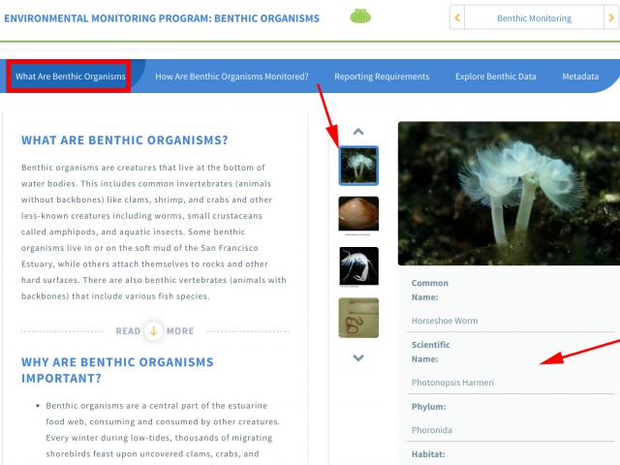Go to next section with right arrow
620x465 pixels.
[611, 17]
